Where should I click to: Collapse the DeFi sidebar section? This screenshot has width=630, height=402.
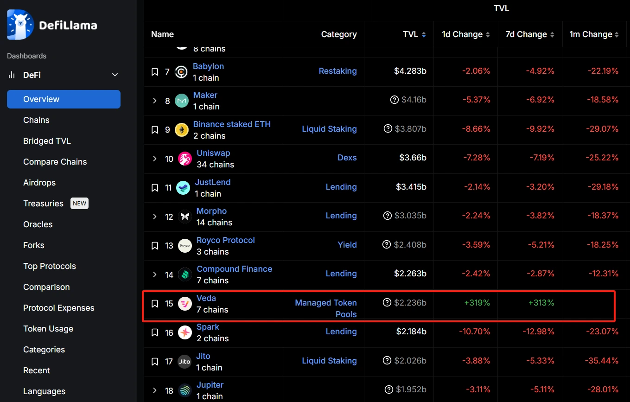(115, 75)
